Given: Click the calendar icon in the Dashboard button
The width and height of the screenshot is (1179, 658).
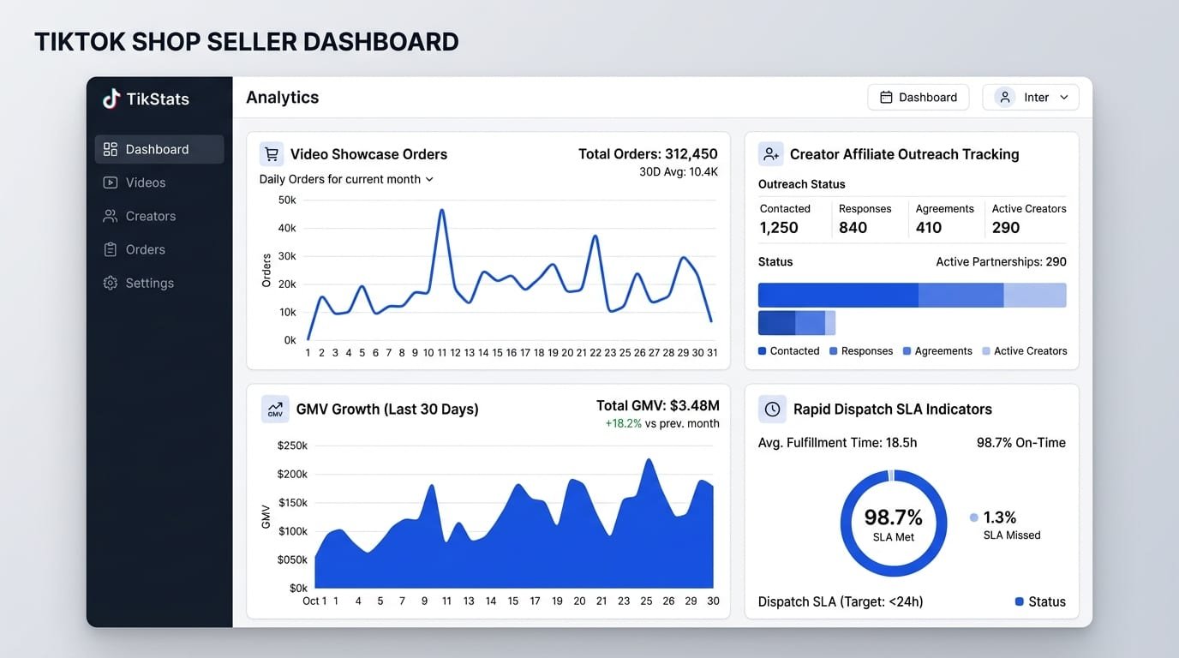Looking at the screenshot, I should 887,98.
